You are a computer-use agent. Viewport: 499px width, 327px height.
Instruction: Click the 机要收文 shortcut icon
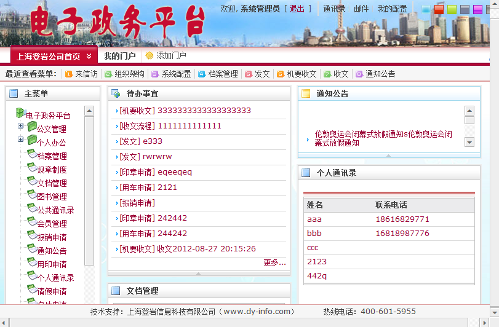click(281, 74)
